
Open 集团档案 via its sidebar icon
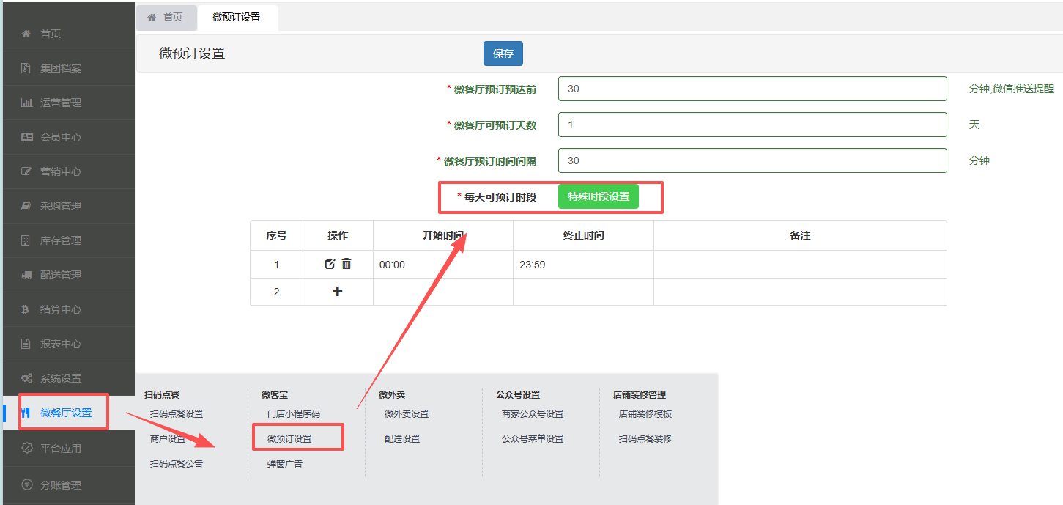pyautogui.click(x=26, y=68)
